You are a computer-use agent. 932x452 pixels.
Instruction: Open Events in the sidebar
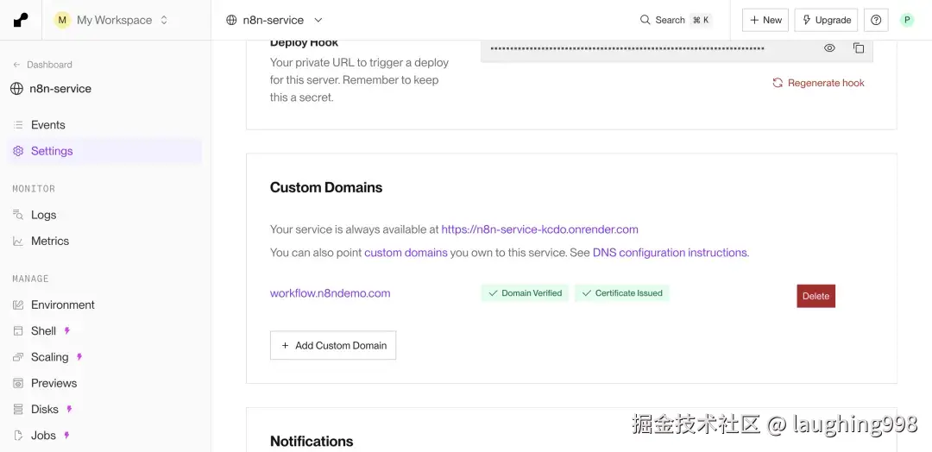click(104, 125)
